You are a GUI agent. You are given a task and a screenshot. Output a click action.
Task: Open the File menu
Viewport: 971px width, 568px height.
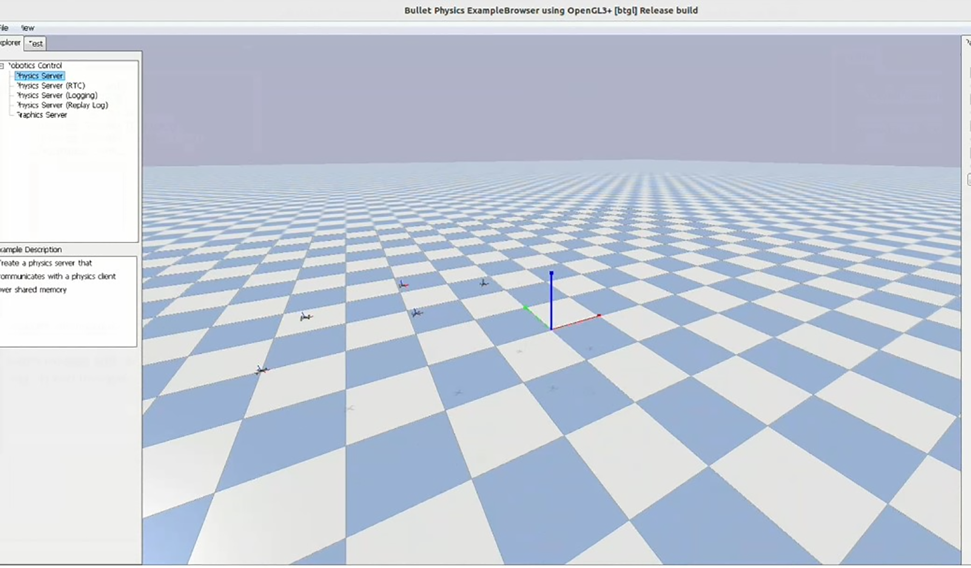4,28
